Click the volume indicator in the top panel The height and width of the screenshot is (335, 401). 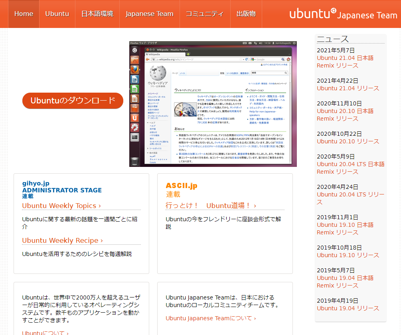261,42
